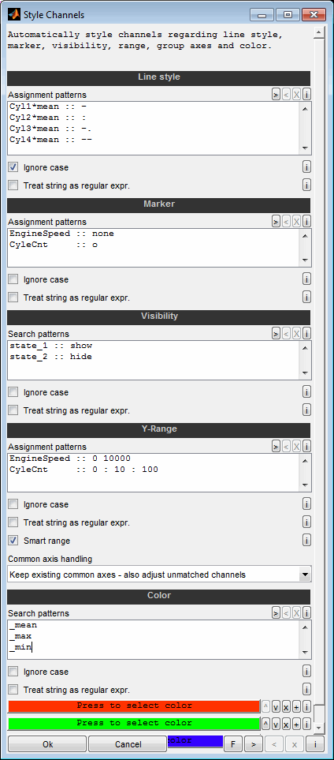Click the '>' icon above Visibility Search patterns

pyautogui.click(x=276, y=334)
